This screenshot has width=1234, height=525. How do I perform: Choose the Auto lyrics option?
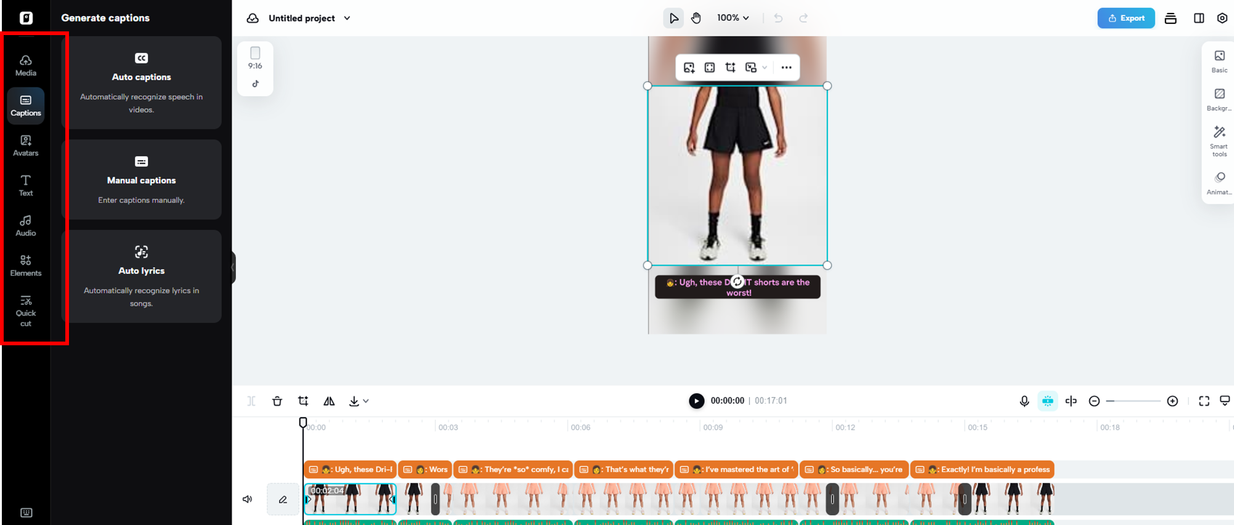[x=141, y=276]
